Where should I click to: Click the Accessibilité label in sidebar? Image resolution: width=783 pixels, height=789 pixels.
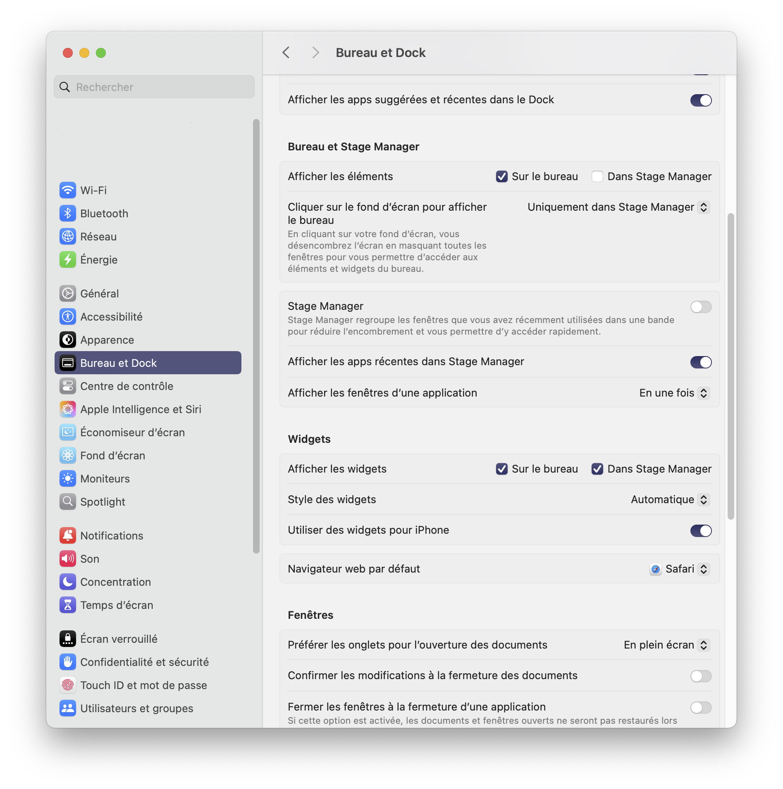click(x=112, y=317)
